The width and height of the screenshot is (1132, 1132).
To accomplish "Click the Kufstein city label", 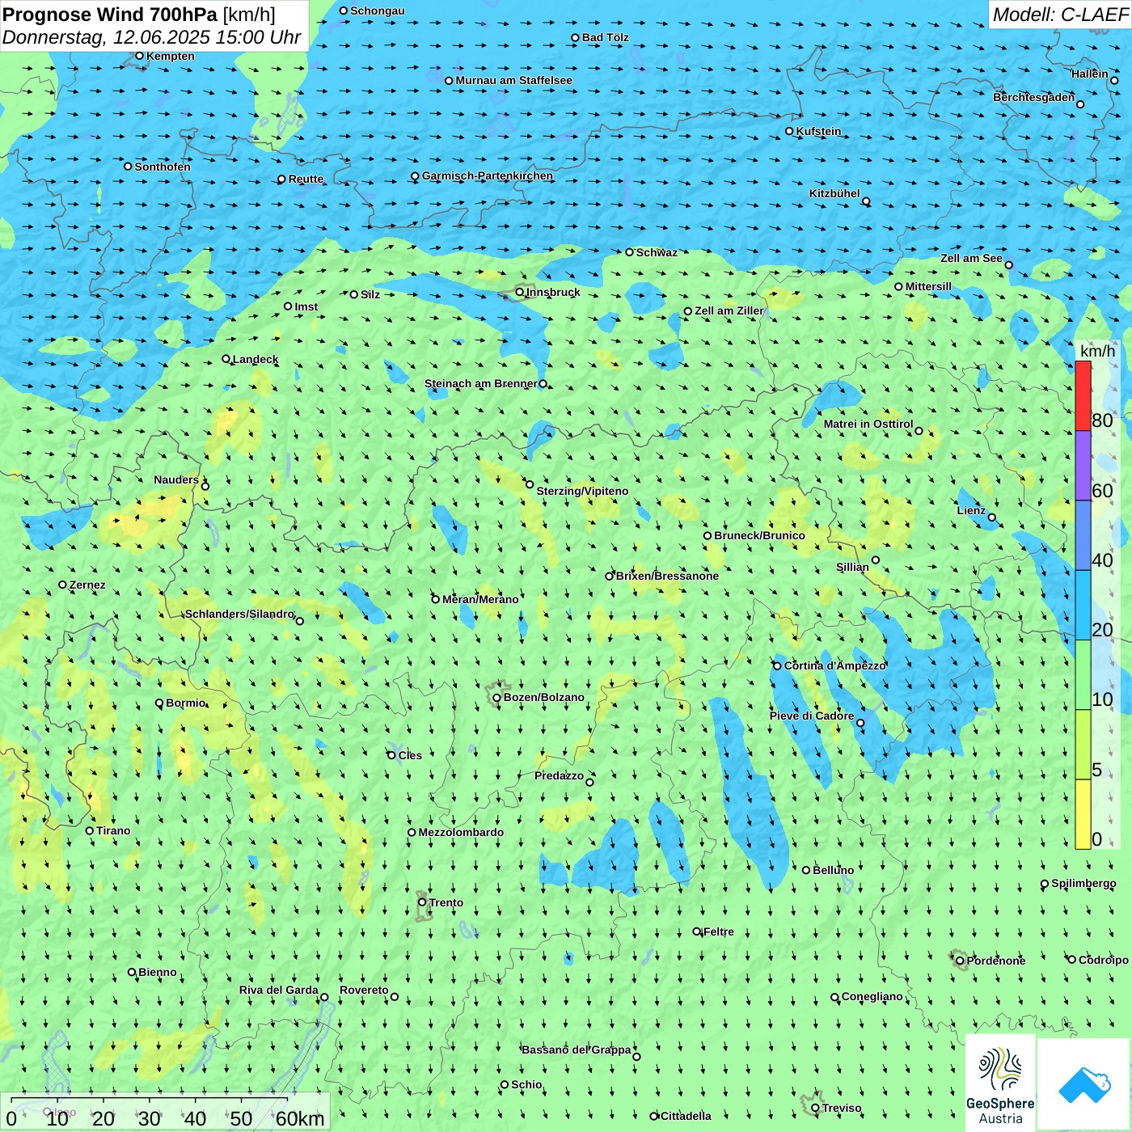I will (x=818, y=131).
